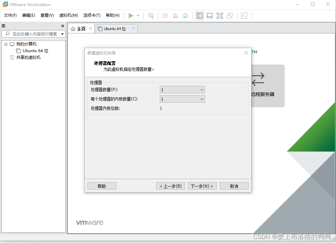
Task: Click the take snapshot toolbar icon
Action: point(165,16)
